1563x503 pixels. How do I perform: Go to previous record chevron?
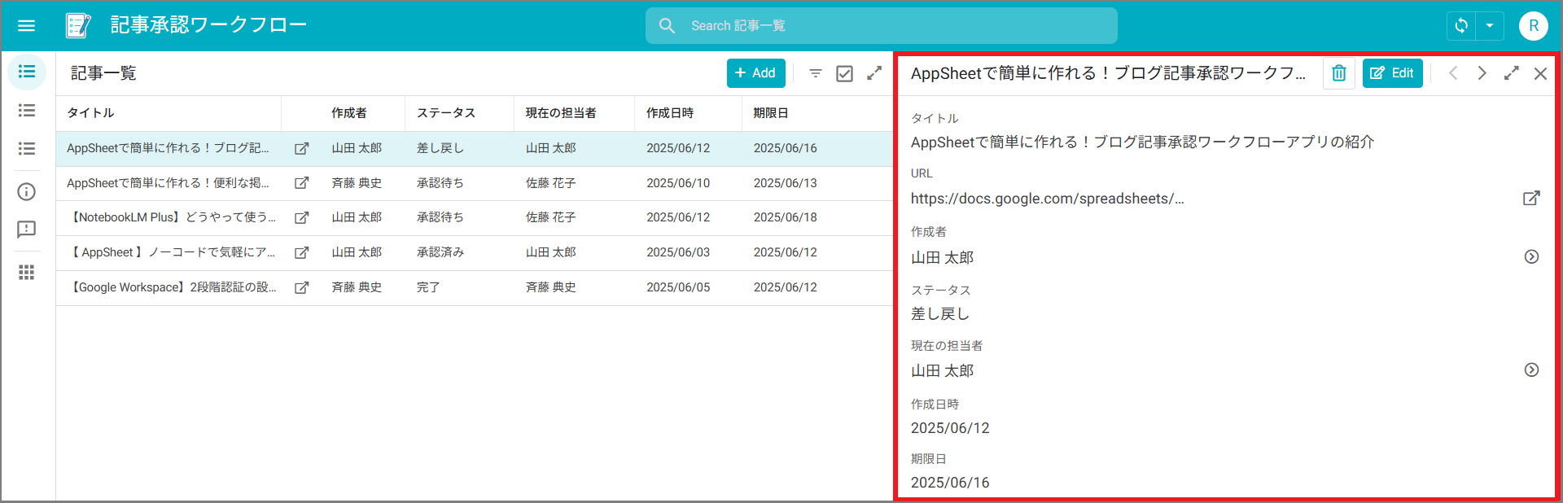[x=1453, y=73]
